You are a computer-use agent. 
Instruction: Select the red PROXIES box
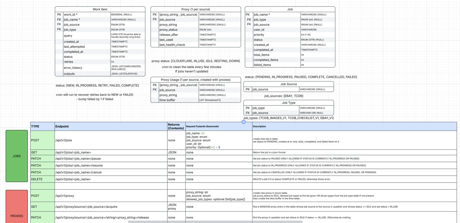17,207
